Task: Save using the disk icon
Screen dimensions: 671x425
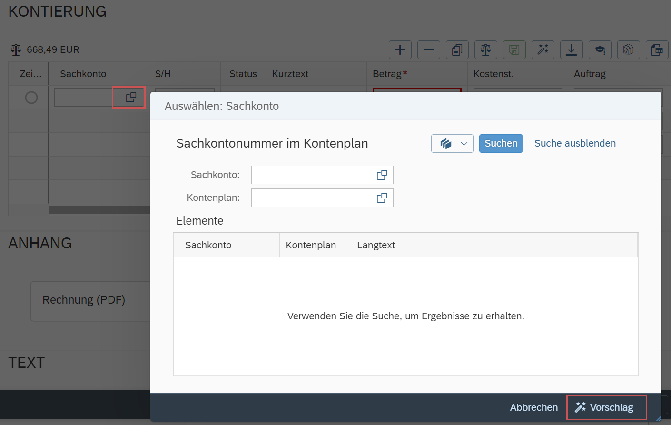Action: 514,49
